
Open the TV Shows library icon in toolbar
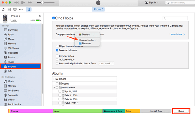tap(15, 9)
